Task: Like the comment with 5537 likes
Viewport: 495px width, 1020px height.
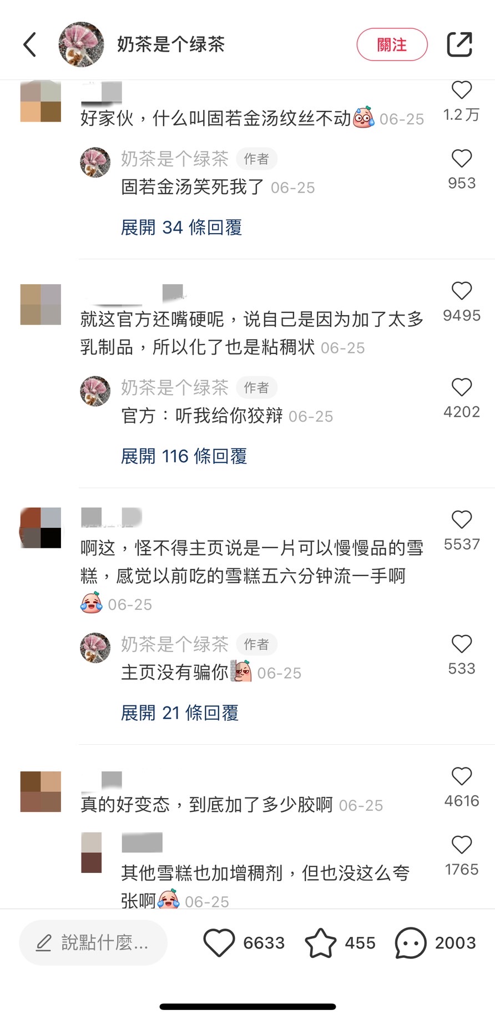Action: click(462, 519)
